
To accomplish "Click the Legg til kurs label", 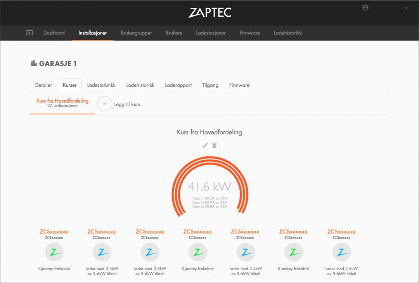I will coord(127,104).
